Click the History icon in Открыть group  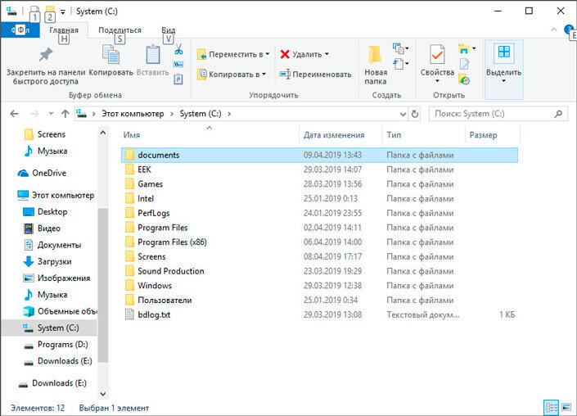(464, 79)
